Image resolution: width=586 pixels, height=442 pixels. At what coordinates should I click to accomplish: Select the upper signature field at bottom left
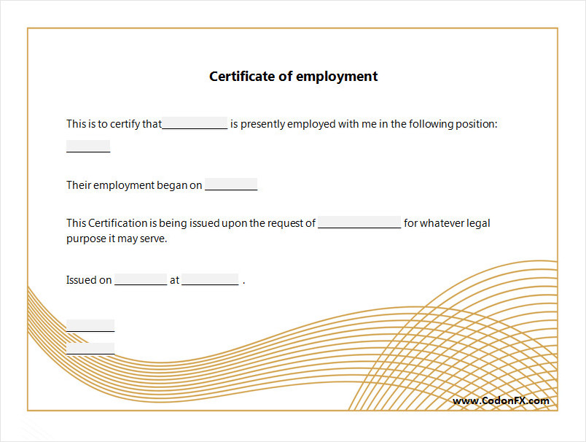90,325
